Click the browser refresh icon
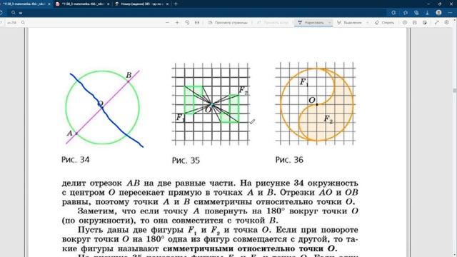Viewport: 457px width, 257px height. point(1,13)
